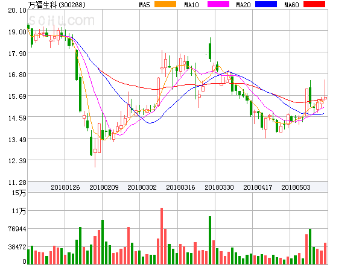Click the 12.39 price axis label
The image size is (362, 265).
[17, 161]
